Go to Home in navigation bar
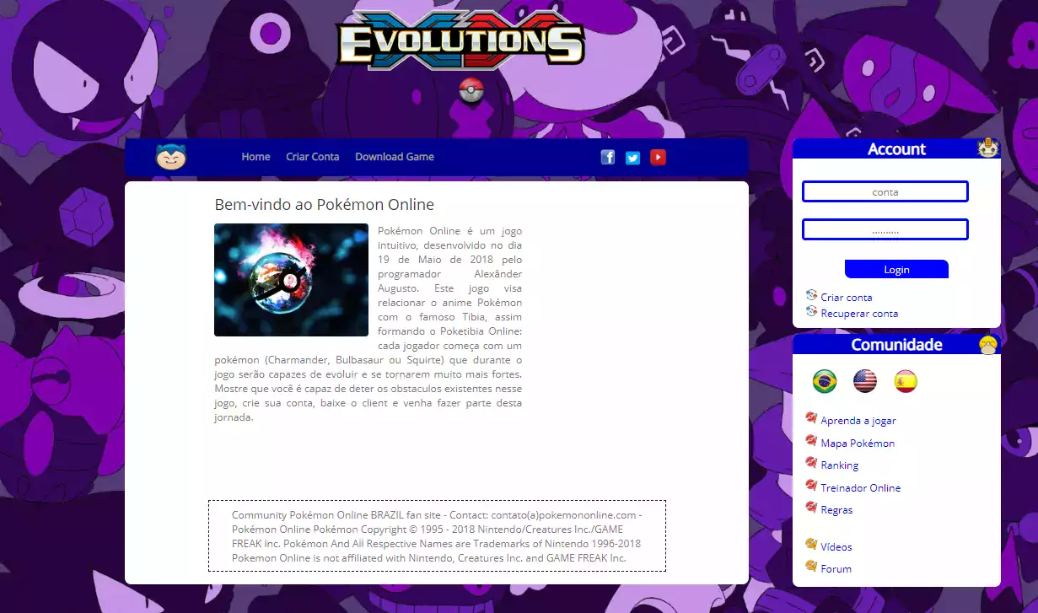 (255, 157)
